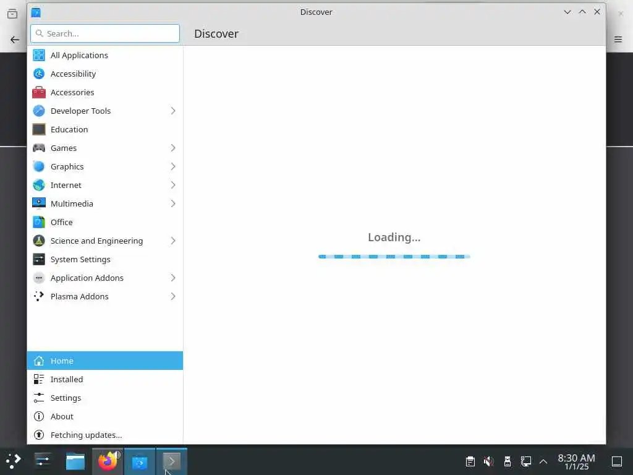
Task: Click the Science and Engineering icon
Action: pyautogui.click(x=39, y=241)
